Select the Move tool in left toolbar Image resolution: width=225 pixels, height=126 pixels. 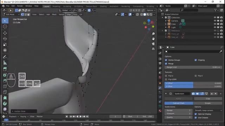point(5,33)
